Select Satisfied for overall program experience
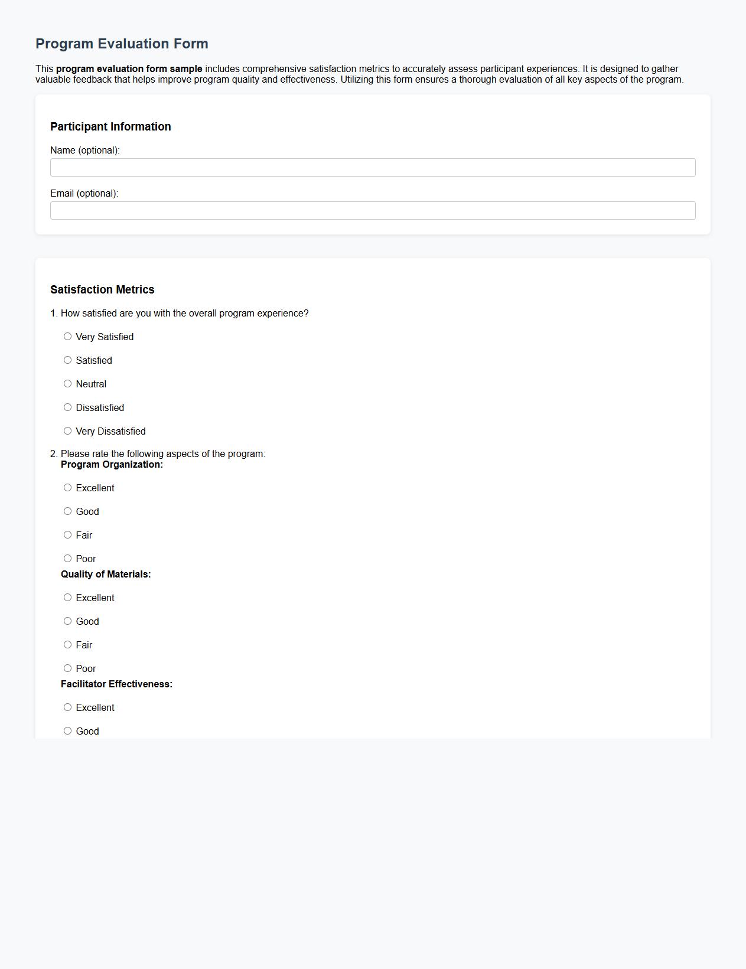 pyautogui.click(x=67, y=359)
